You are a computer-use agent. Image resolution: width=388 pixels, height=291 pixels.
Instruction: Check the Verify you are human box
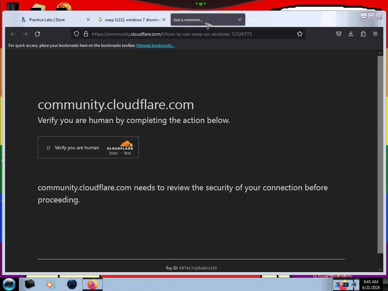tap(48, 148)
